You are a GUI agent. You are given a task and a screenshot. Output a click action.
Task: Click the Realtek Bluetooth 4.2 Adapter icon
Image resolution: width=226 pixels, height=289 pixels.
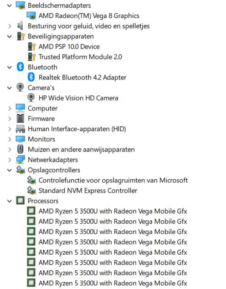[x=31, y=77]
